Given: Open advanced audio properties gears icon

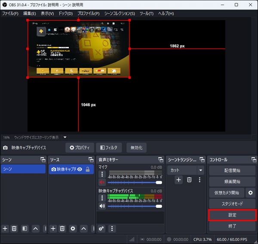Looking at the screenshot, I should [x=101, y=229].
